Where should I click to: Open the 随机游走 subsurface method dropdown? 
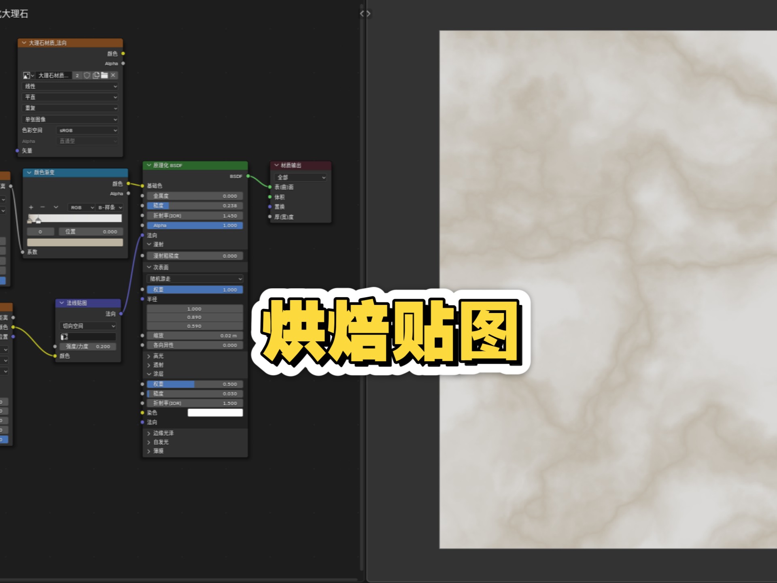195,279
